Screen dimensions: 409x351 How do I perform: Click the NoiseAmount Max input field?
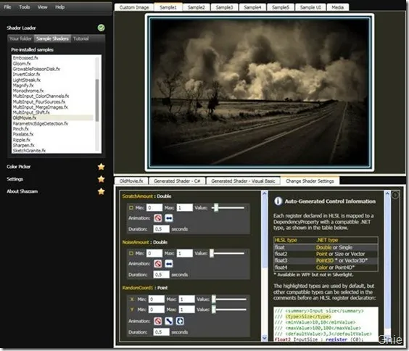[185, 253]
